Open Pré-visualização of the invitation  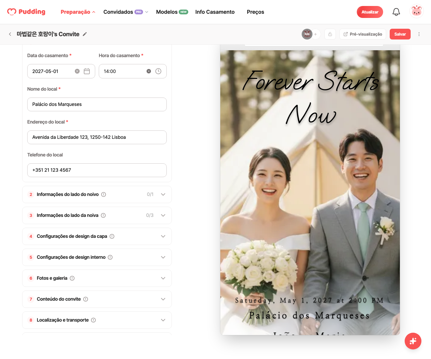[x=363, y=34]
